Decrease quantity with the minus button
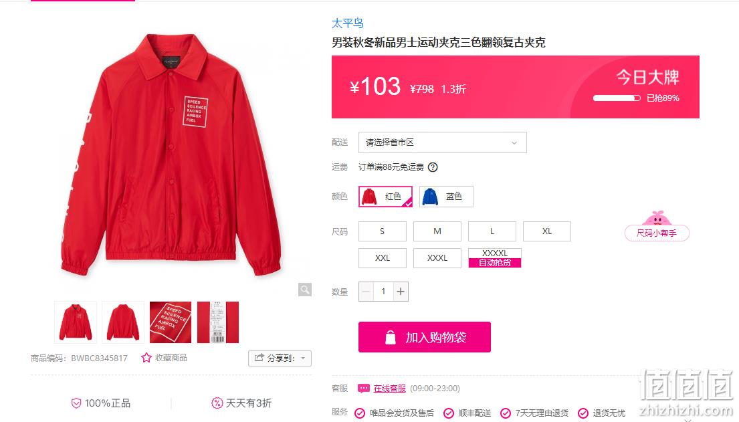The height and width of the screenshot is (422, 739). pyautogui.click(x=366, y=292)
